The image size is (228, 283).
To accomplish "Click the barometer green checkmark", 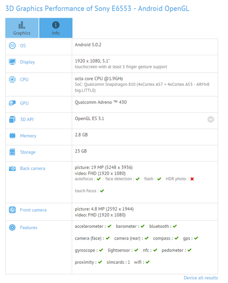I will (x=143, y=226).
